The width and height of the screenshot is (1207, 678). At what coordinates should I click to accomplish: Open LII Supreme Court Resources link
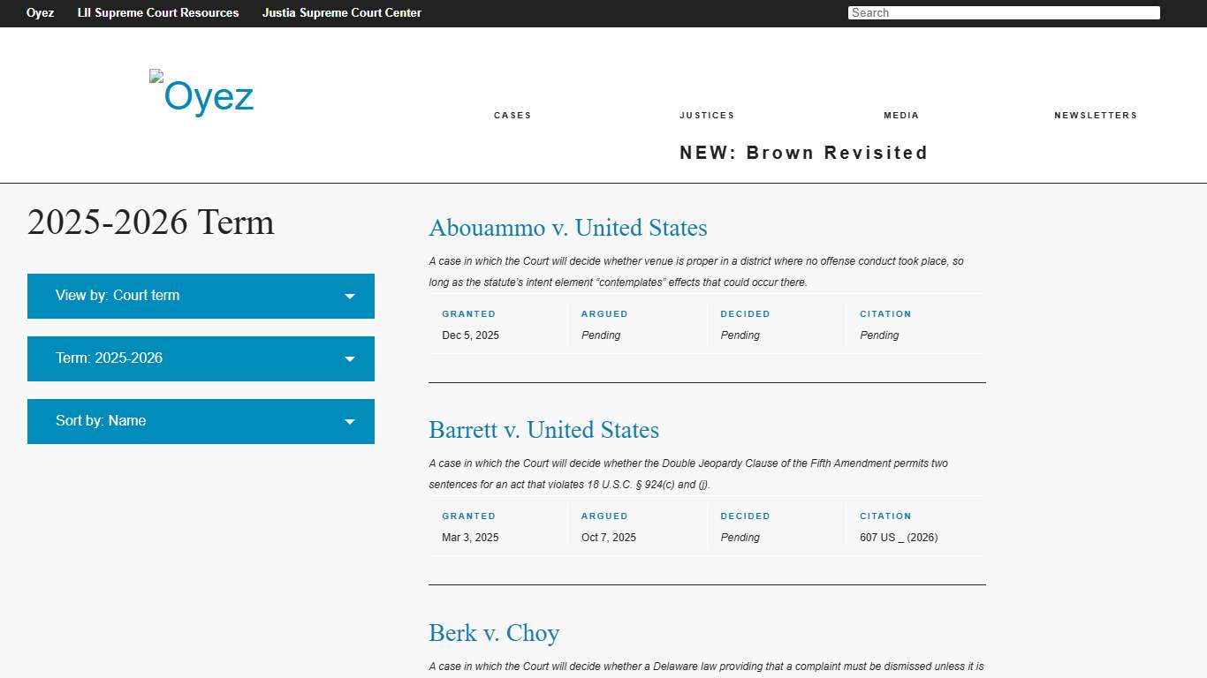pos(158,13)
